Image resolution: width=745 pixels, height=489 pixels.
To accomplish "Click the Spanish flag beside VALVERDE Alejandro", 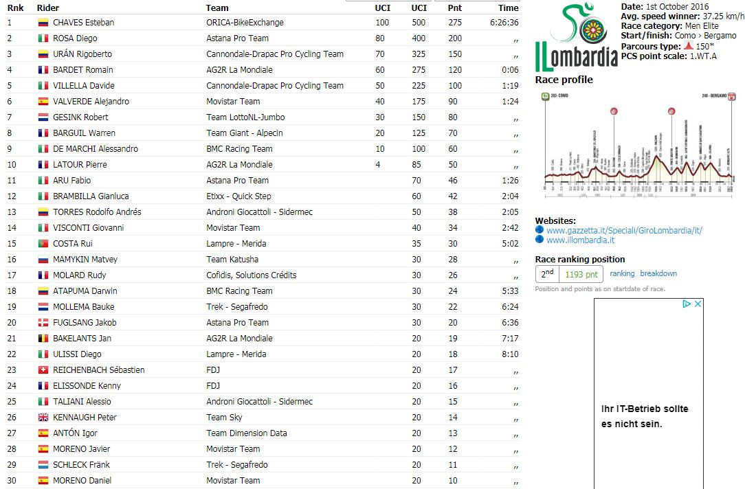I will (43, 101).
